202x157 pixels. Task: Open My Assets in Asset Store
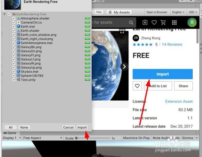tap(119, 13)
